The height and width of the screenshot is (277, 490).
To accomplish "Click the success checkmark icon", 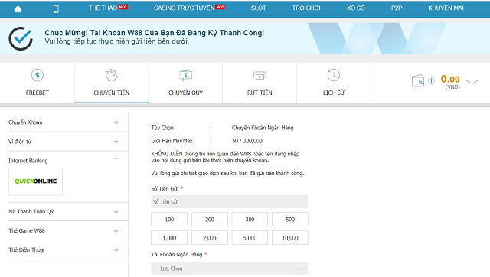I will pyautogui.click(x=21, y=38).
